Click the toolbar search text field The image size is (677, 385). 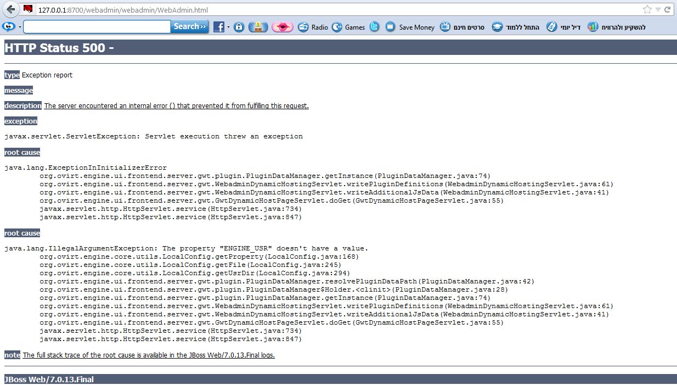pyautogui.click(x=97, y=27)
